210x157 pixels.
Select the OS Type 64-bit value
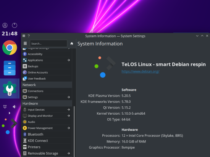coord(126,119)
